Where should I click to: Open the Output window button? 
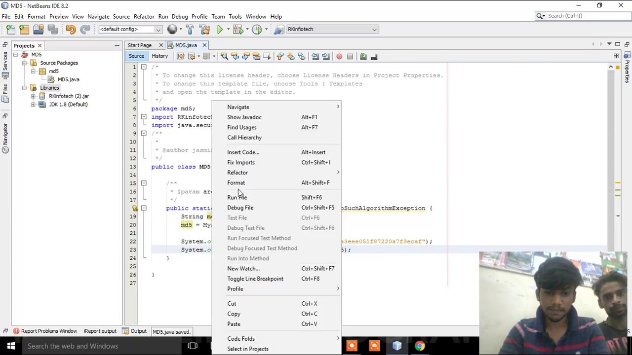point(134,331)
